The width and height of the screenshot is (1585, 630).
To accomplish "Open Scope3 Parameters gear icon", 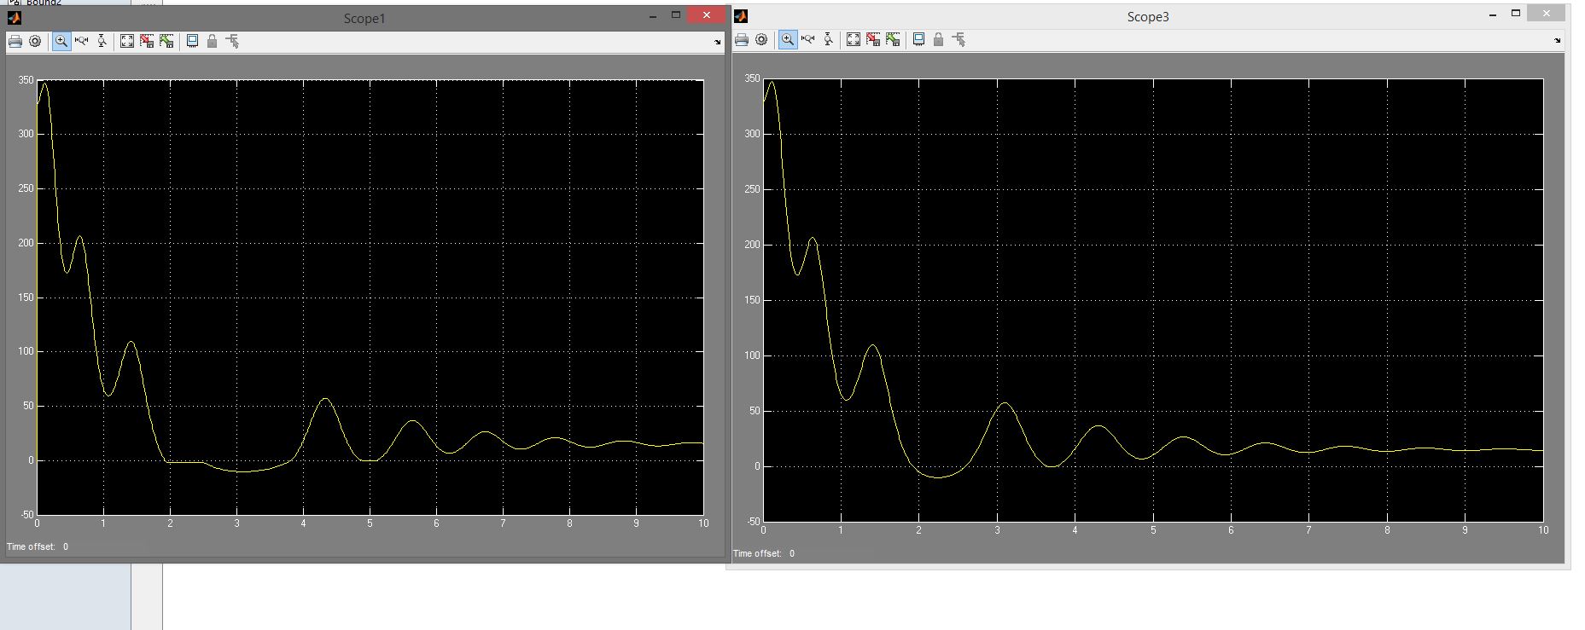I will click(x=761, y=39).
